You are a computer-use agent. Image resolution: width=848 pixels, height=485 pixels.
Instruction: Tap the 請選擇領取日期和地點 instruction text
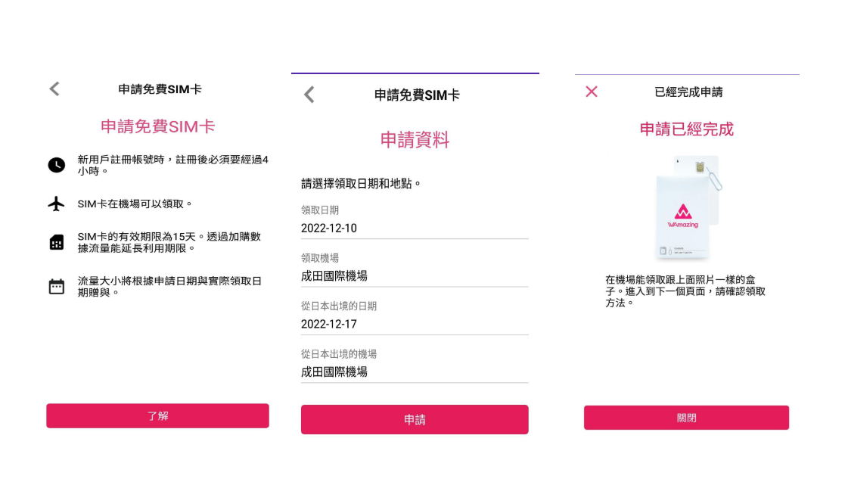pyautogui.click(x=361, y=184)
